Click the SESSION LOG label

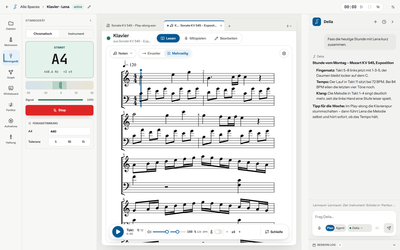pyautogui.click(x=327, y=245)
